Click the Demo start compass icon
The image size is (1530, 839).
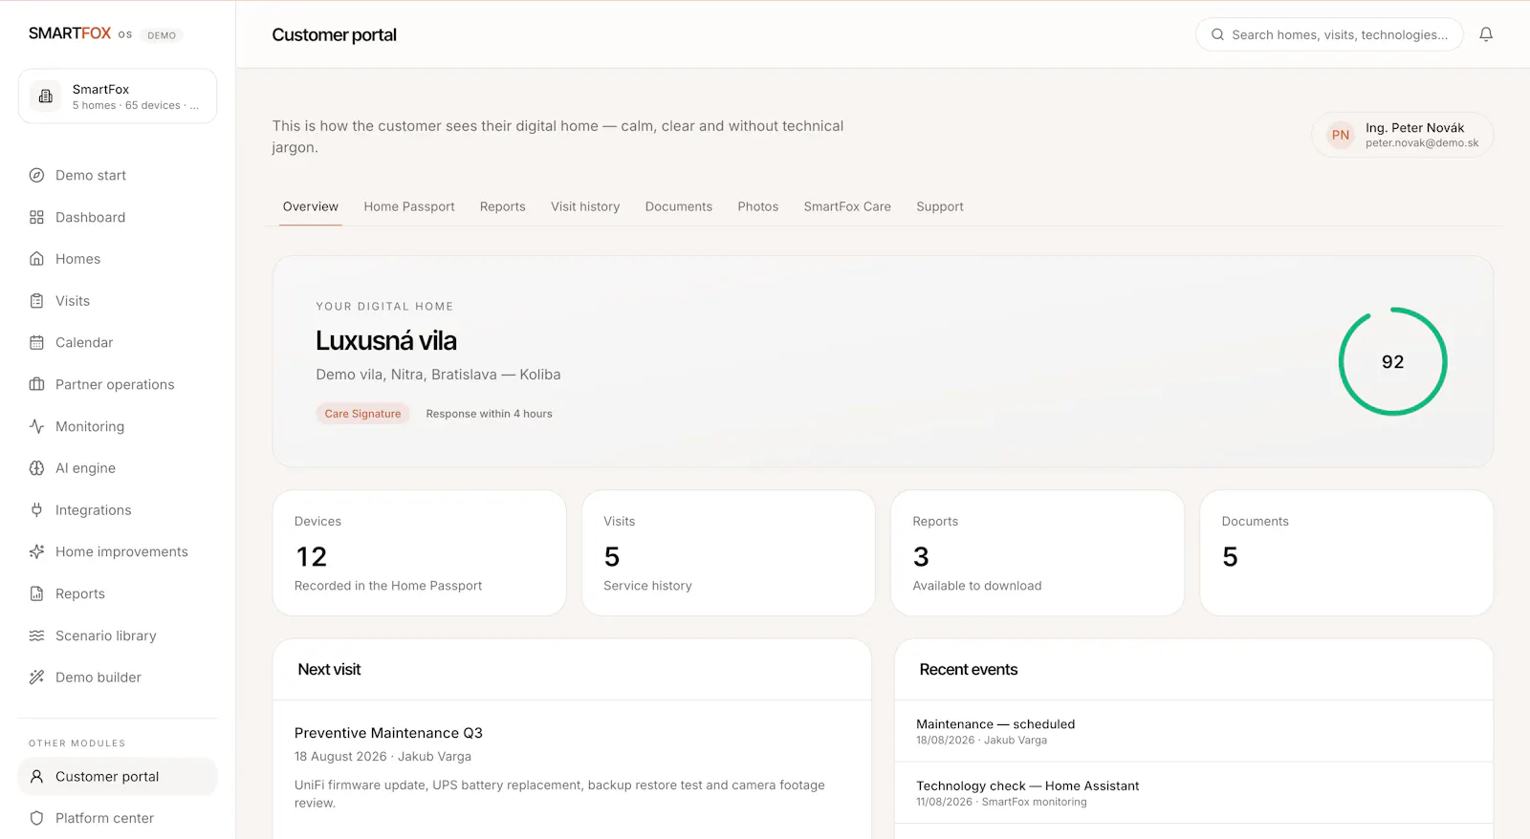coord(36,175)
